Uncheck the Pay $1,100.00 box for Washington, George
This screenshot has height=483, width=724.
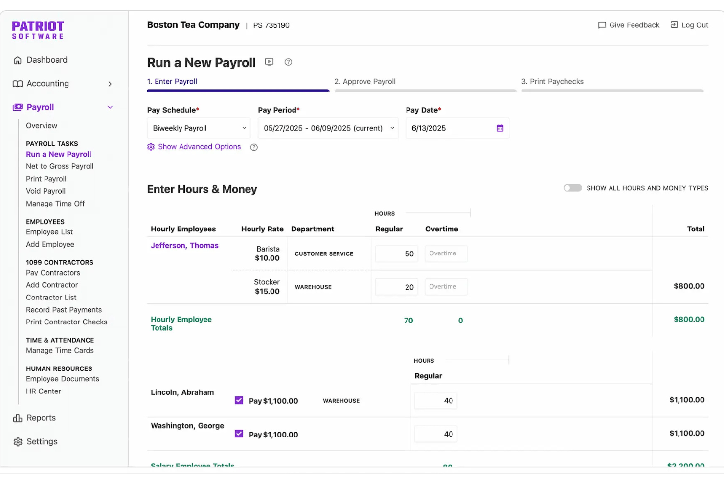click(x=239, y=434)
